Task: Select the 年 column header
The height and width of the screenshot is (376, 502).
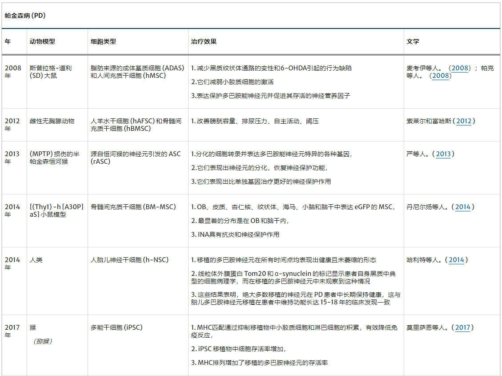Action: tap(8, 41)
